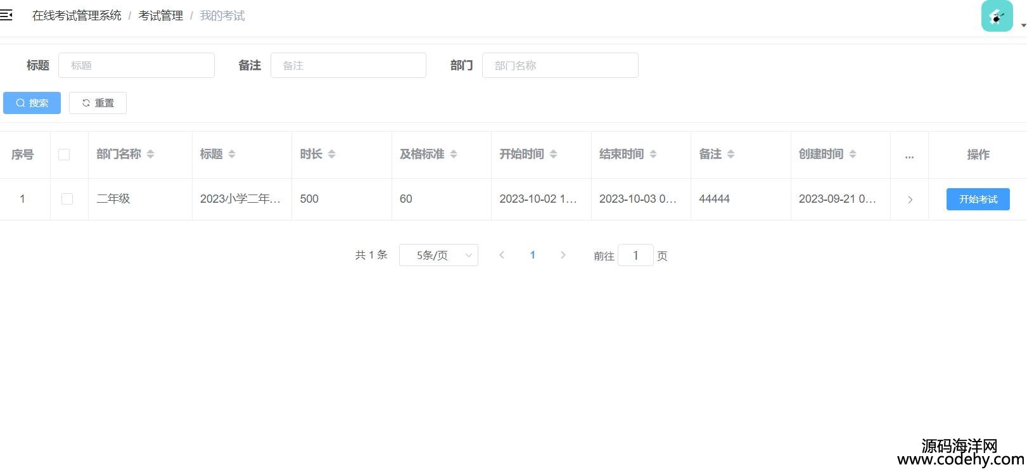This screenshot has width=1027, height=472.
Task: Go to 考试管理 breadcrumb
Action: (160, 16)
